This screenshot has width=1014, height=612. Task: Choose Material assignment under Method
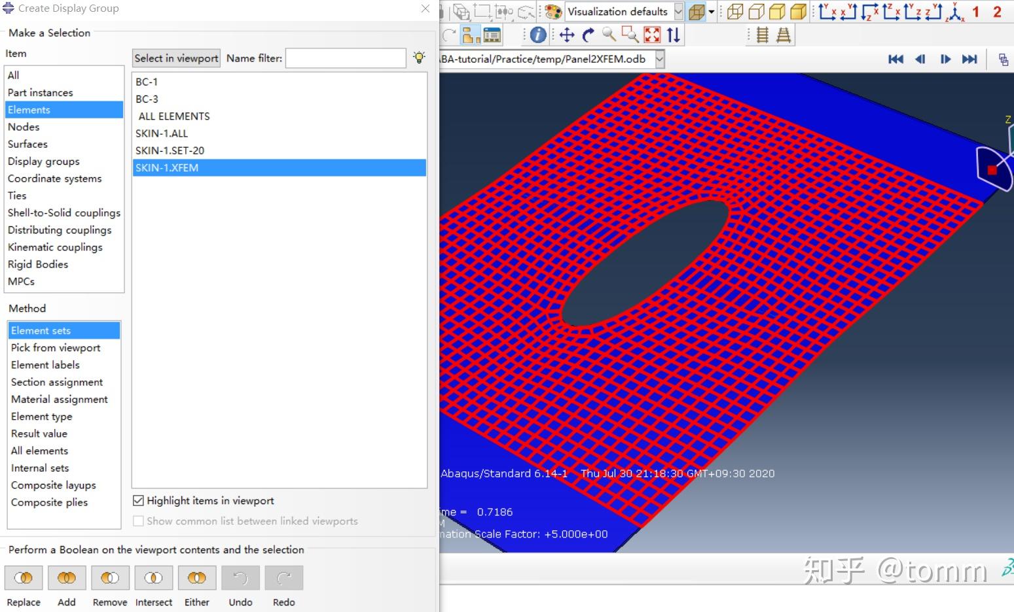60,399
